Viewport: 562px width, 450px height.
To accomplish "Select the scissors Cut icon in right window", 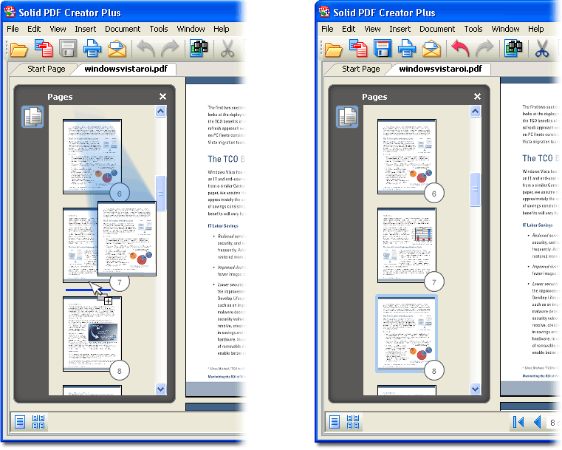I will click(542, 50).
